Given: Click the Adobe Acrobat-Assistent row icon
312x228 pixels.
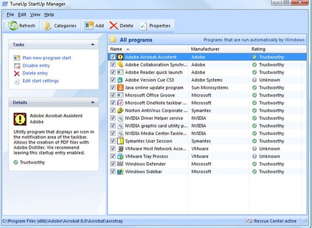Looking at the screenshot, I should [120, 57].
